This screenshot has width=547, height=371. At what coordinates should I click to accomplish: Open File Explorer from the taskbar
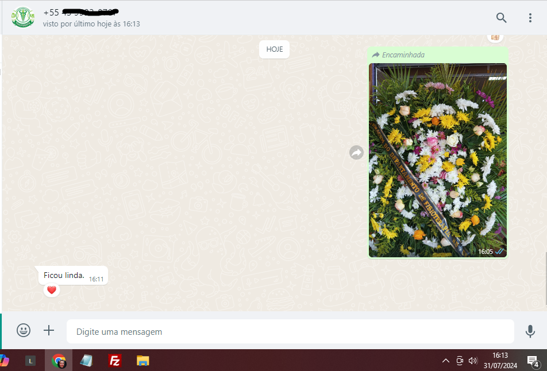pos(142,361)
